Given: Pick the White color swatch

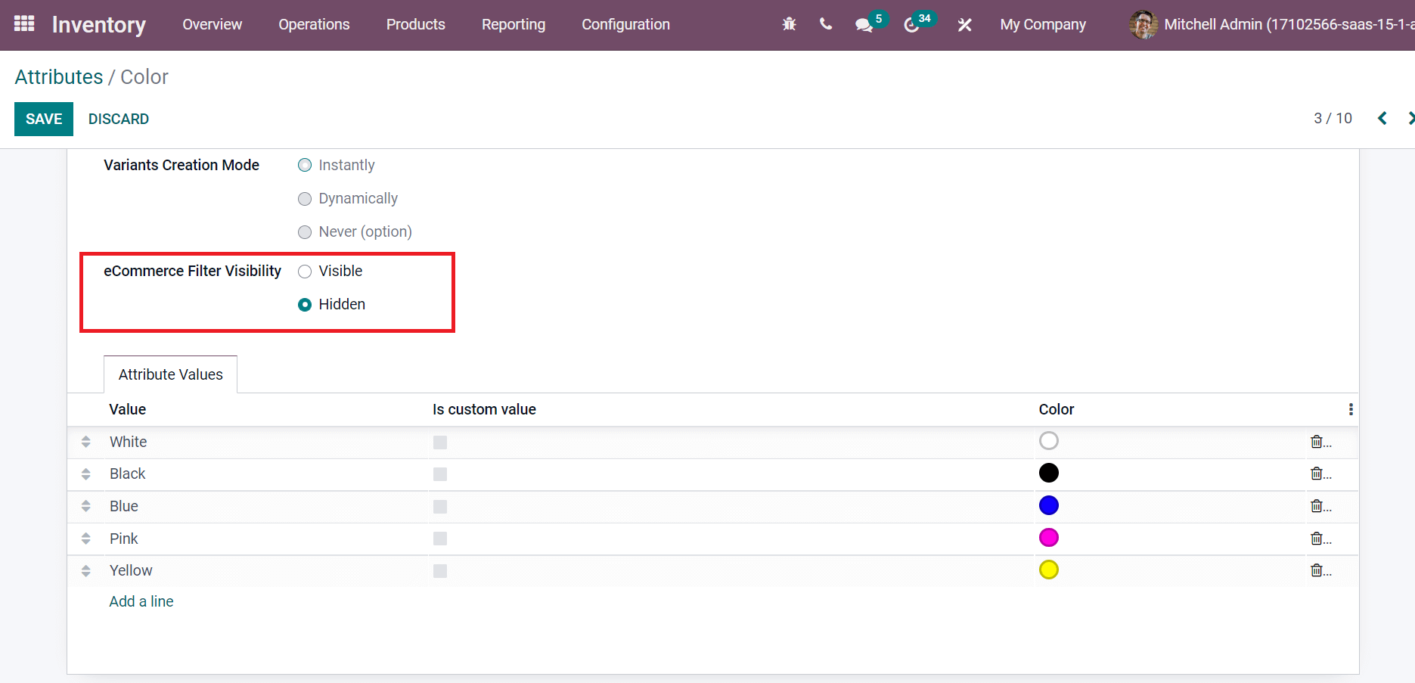Looking at the screenshot, I should pyautogui.click(x=1049, y=441).
